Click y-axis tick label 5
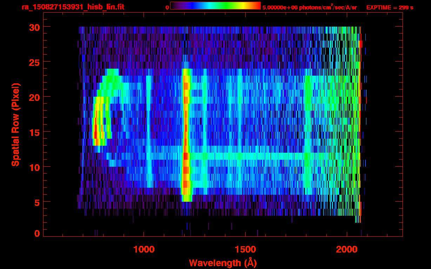Image resolution: width=431 pixels, height=269 pixels. [x=37, y=202]
